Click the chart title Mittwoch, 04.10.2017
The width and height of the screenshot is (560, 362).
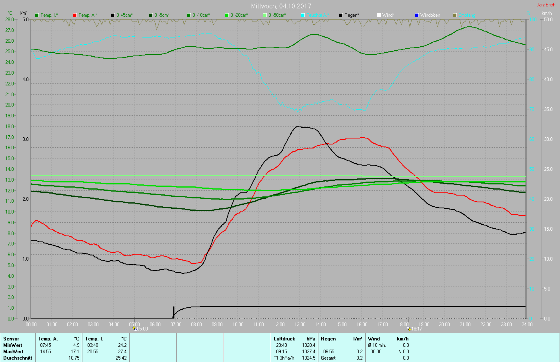[281, 6]
